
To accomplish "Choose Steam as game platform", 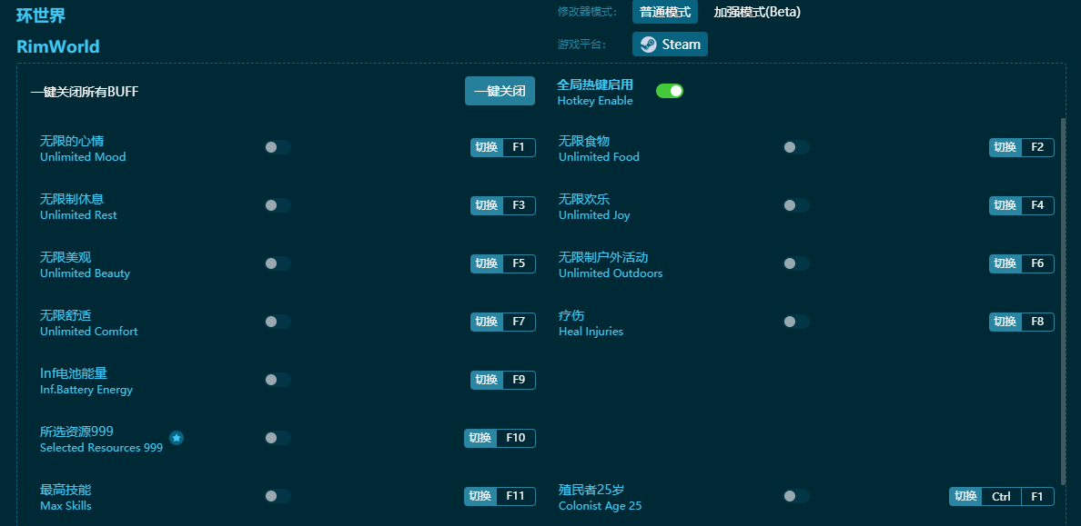I will click(x=670, y=45).
